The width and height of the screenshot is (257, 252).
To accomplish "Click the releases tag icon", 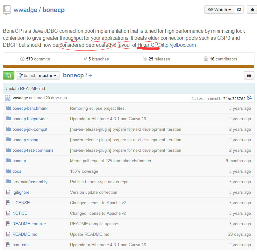I will [x=145, y=59].
